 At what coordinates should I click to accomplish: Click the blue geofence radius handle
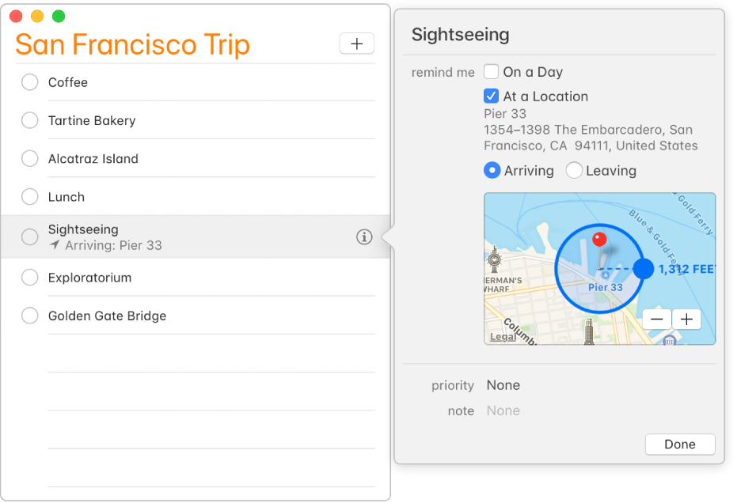pyautogui.click(x=644, y=269)
